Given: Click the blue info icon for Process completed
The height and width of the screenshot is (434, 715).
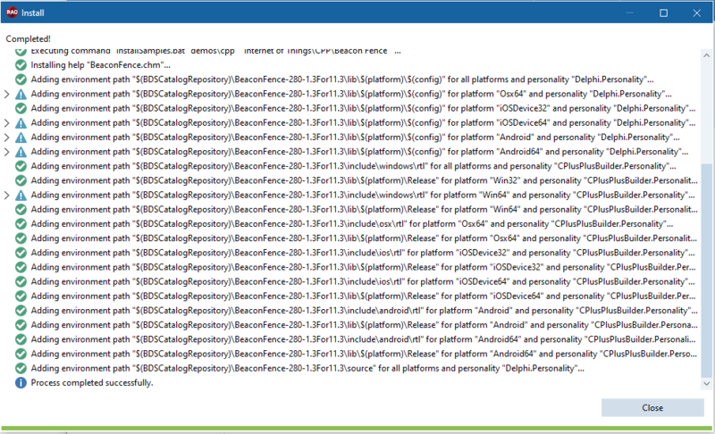Looking at the screenshot, I should pyautogui.click(x=21, y=383).
